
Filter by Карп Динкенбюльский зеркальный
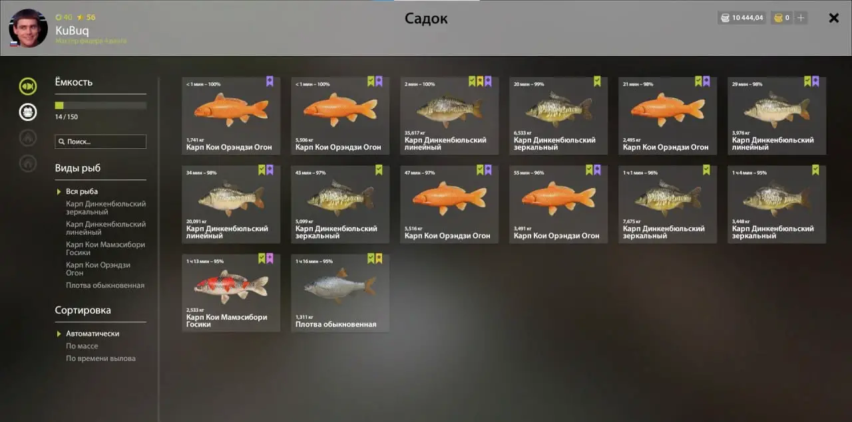(106, 208)
